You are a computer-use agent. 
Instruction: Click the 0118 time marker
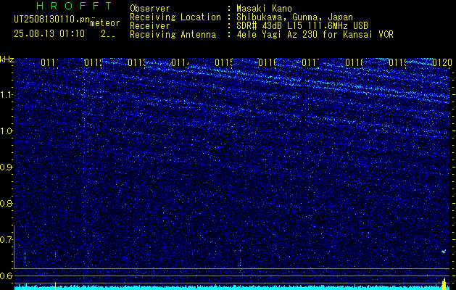(x=355, y=62)
